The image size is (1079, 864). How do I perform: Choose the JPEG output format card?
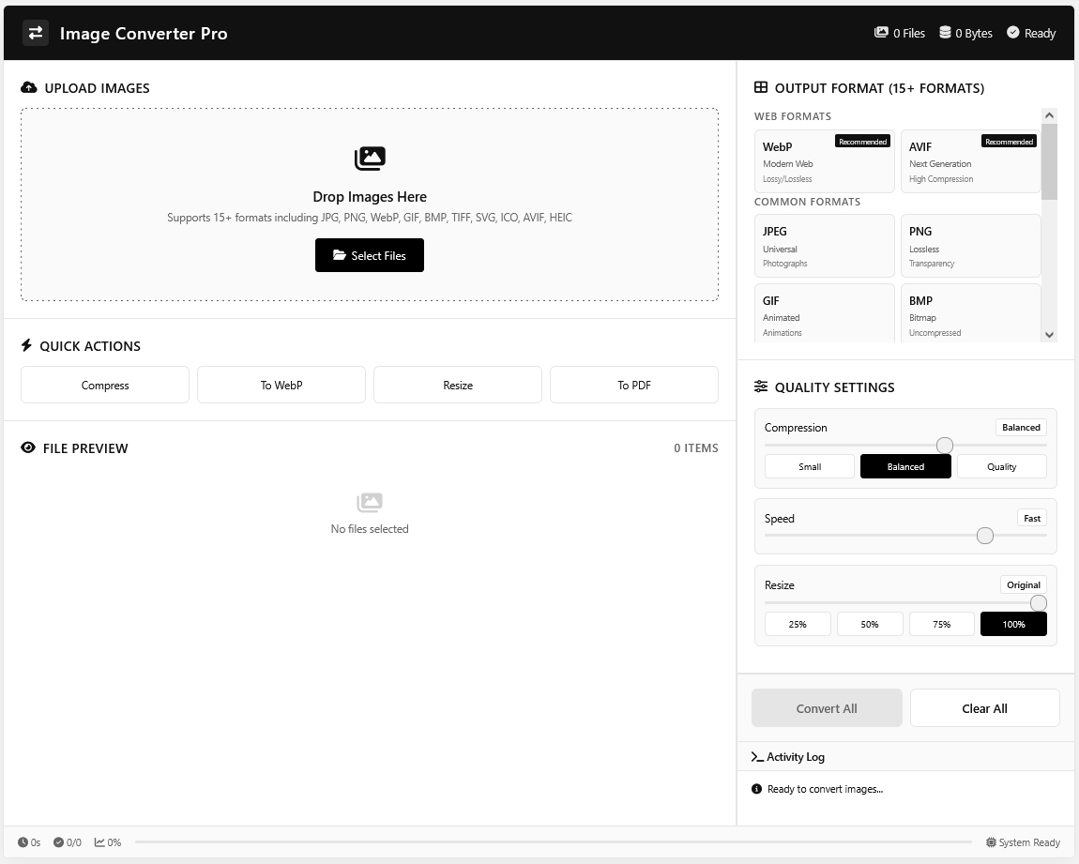[x=825, y=246]
